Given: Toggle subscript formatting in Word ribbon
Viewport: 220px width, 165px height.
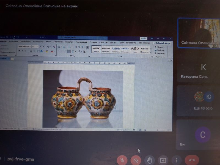Looking at the screenshot, I should point(34,51).
